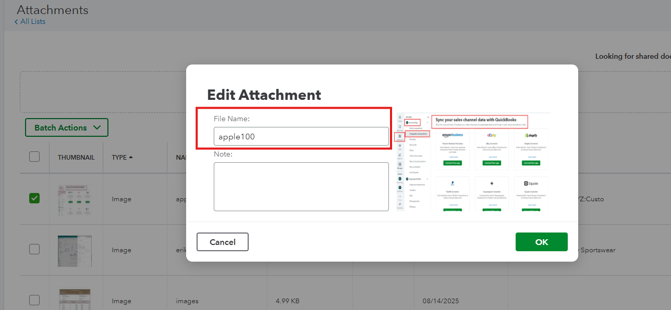Click the 08/14/2025 date cell
This screenshot has width=671, height=310.
click(x=442, y=301)
